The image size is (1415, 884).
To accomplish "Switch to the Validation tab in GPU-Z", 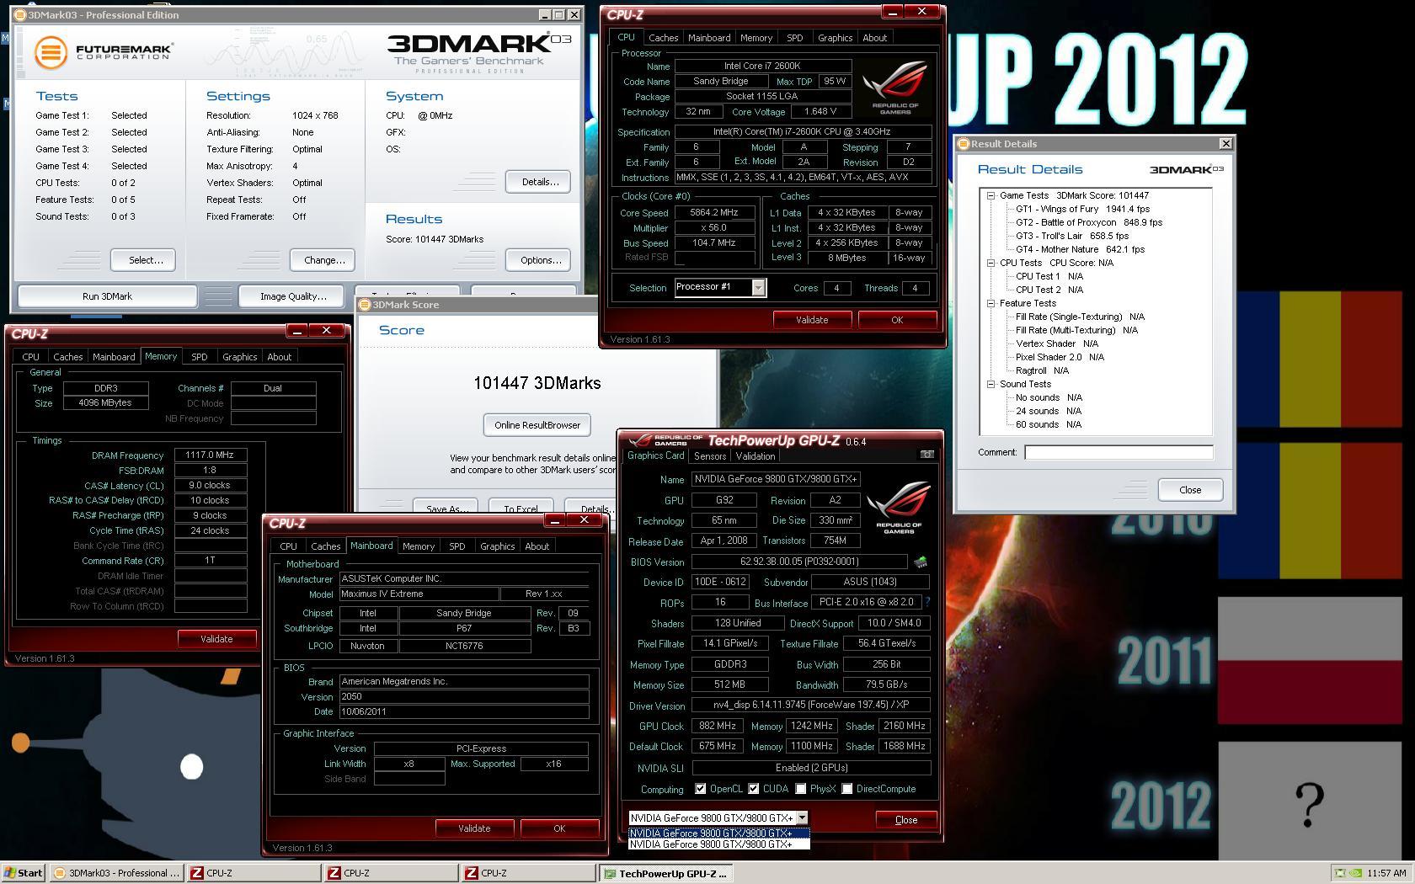I will (755, 456).
